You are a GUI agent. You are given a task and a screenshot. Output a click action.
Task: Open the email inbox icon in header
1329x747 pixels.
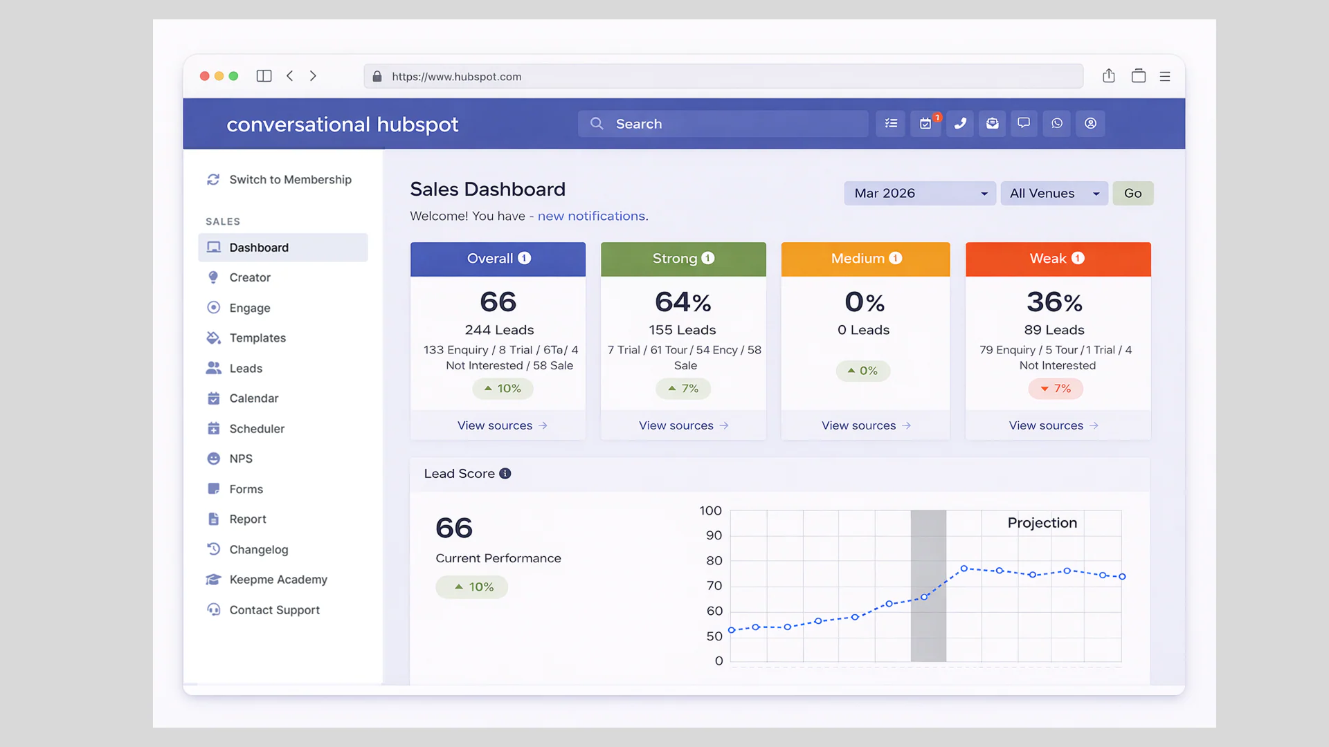[992, 124]
